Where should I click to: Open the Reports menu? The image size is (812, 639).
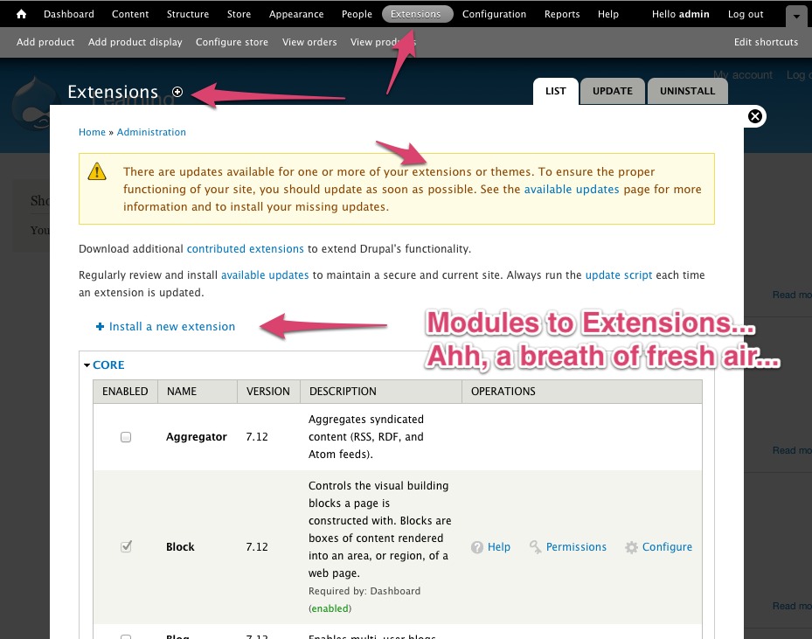(x=562, y=14)
